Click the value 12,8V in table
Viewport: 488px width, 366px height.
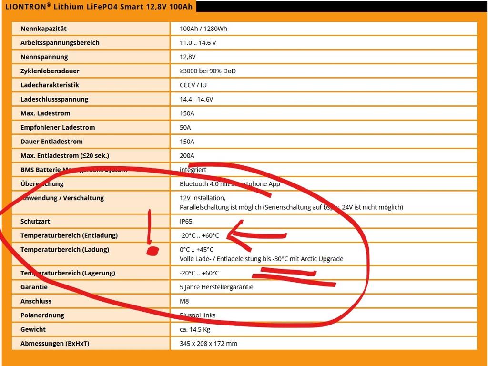click(187, 57)
